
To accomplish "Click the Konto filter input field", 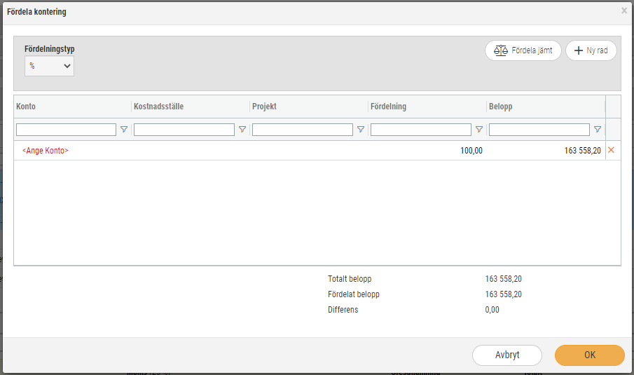I will coord(67,130).
